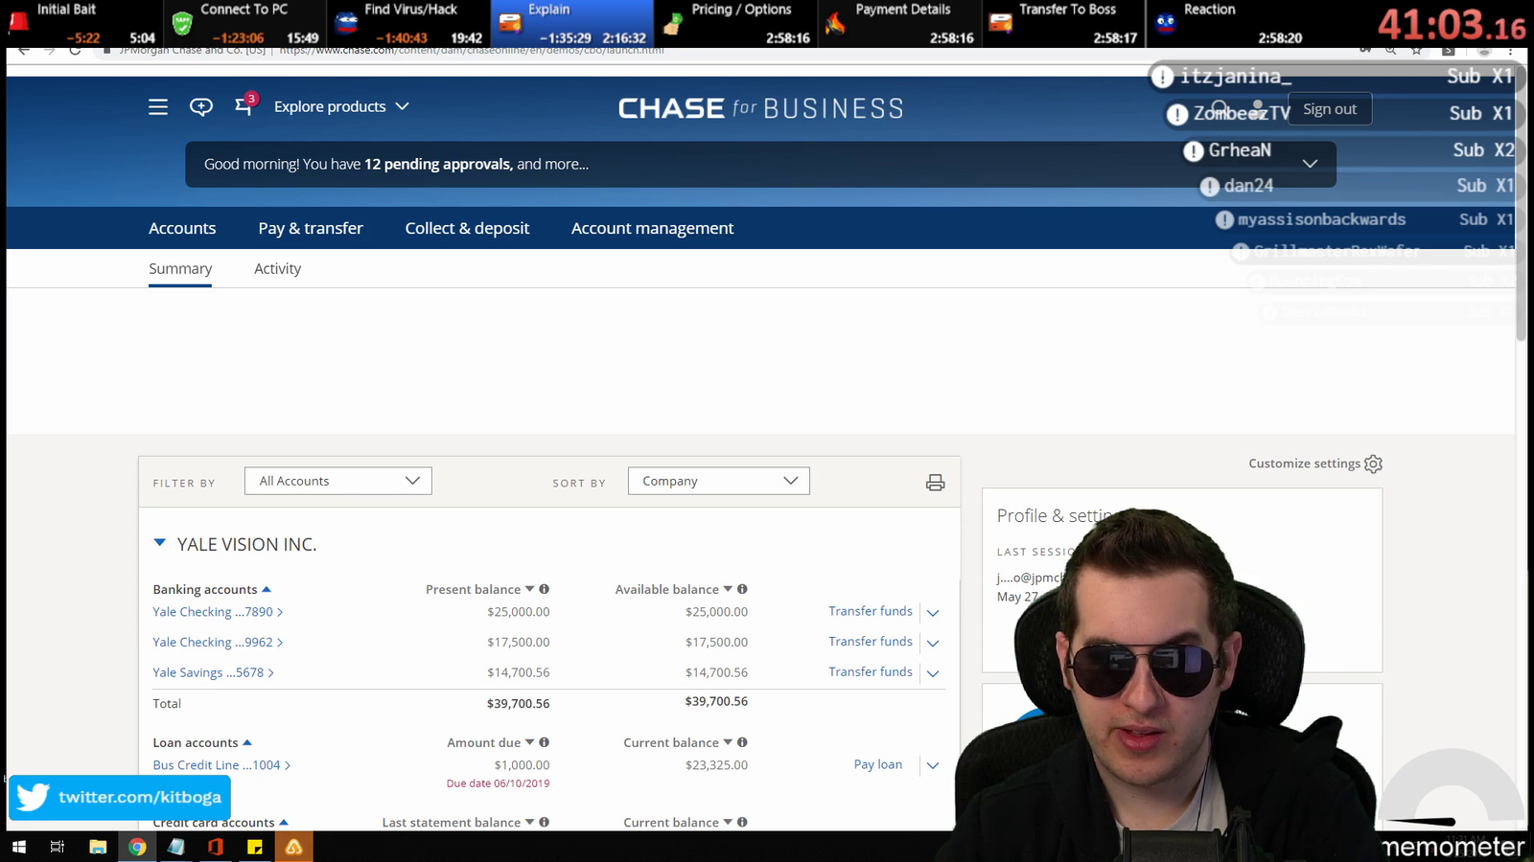Show info for Available balance column
Viewport: 1534px width, 862px height.
coord(742,589)
